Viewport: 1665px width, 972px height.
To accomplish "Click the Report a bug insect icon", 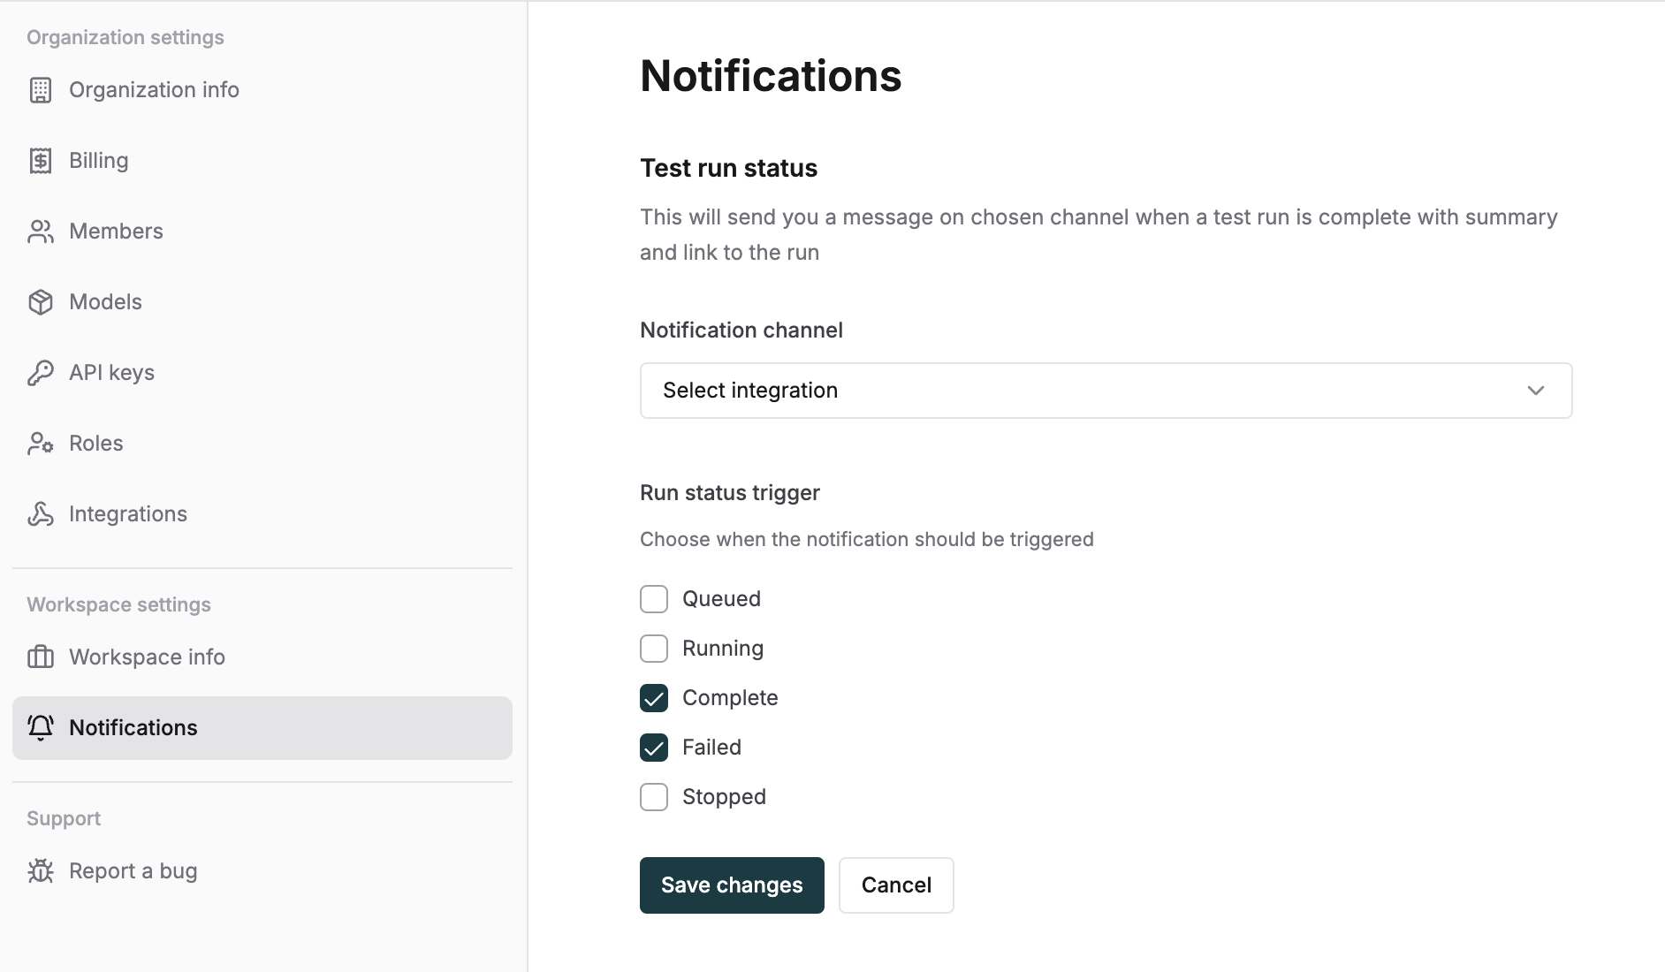I will tap(42, 870).
